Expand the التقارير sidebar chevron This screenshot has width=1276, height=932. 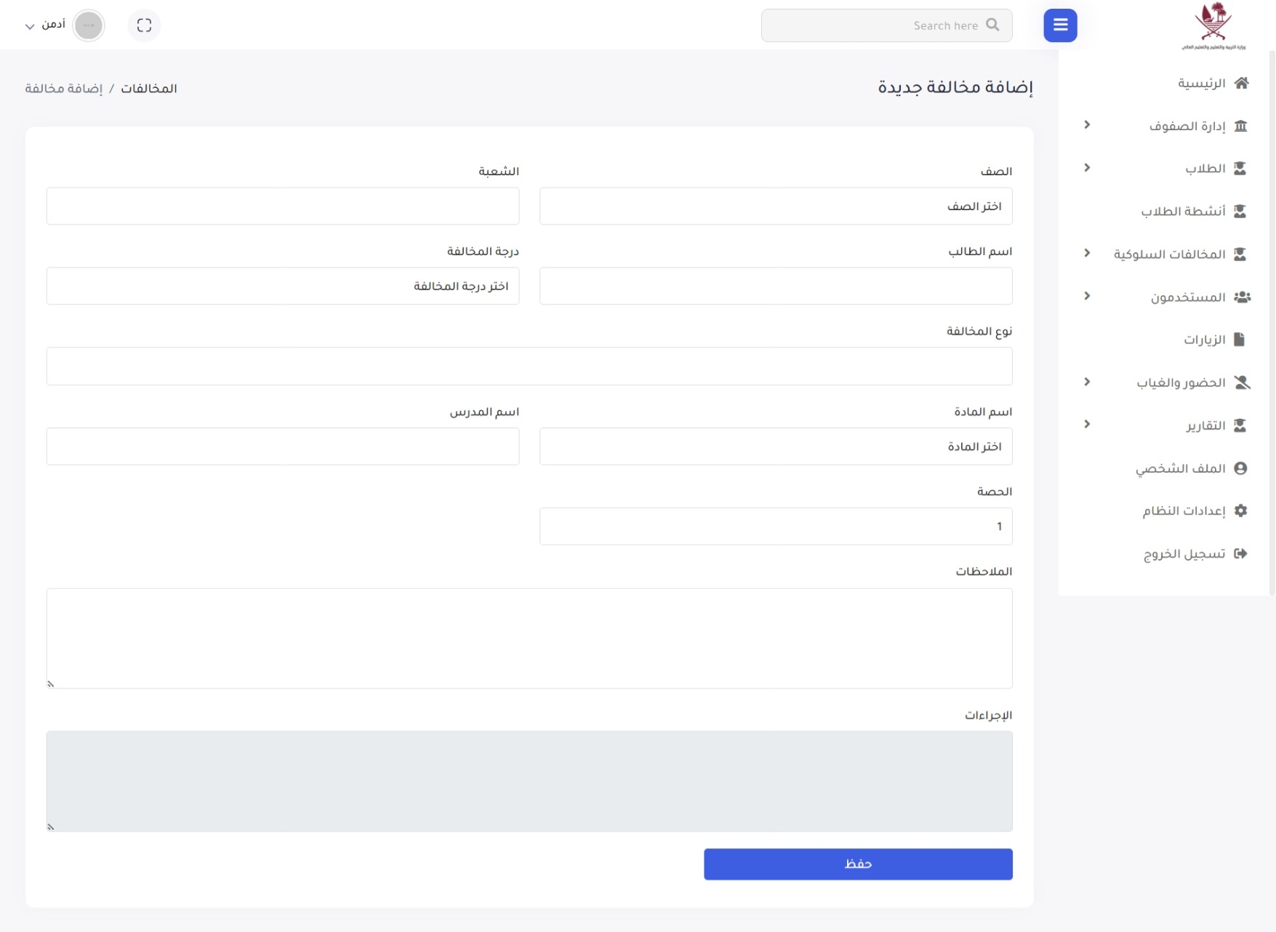point(1087,425)
